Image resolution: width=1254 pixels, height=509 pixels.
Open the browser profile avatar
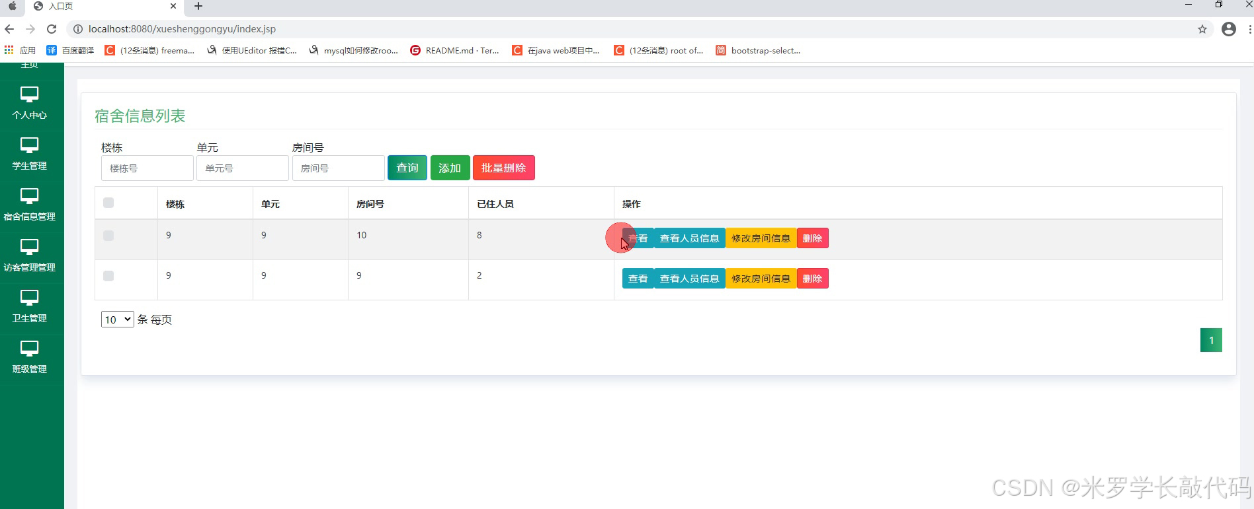[1229, 29]
